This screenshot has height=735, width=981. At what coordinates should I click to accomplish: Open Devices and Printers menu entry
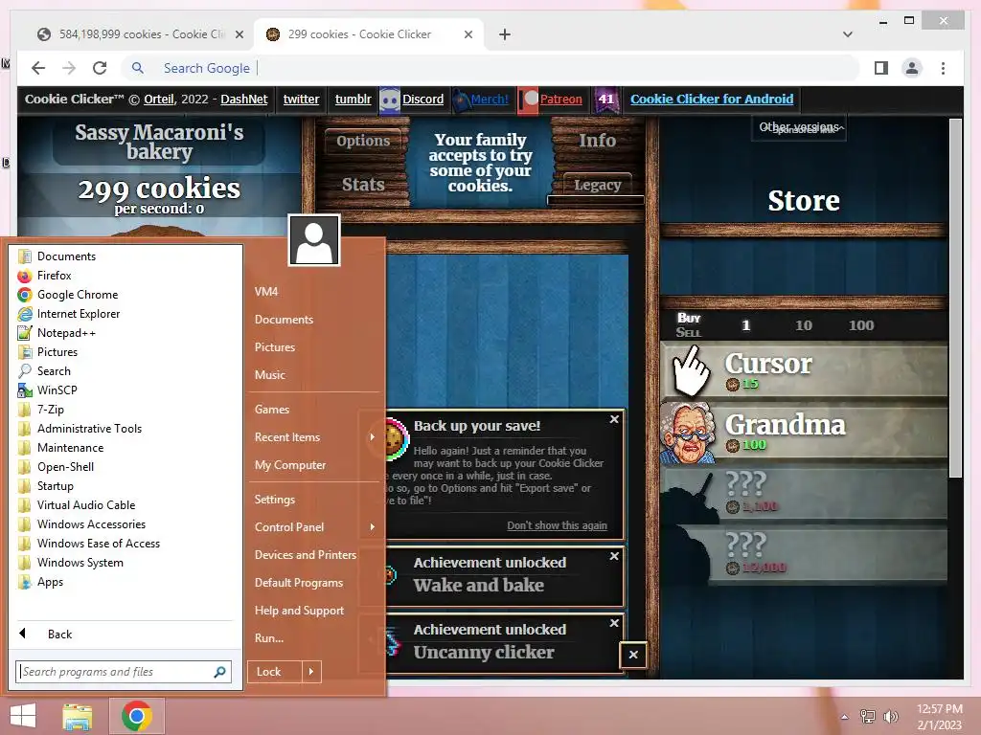click(x=306, y=555)
